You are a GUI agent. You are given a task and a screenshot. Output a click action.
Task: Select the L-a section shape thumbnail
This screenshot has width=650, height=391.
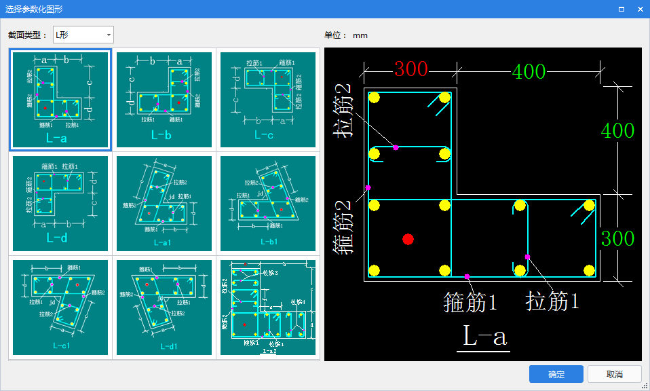coord(60,100)
